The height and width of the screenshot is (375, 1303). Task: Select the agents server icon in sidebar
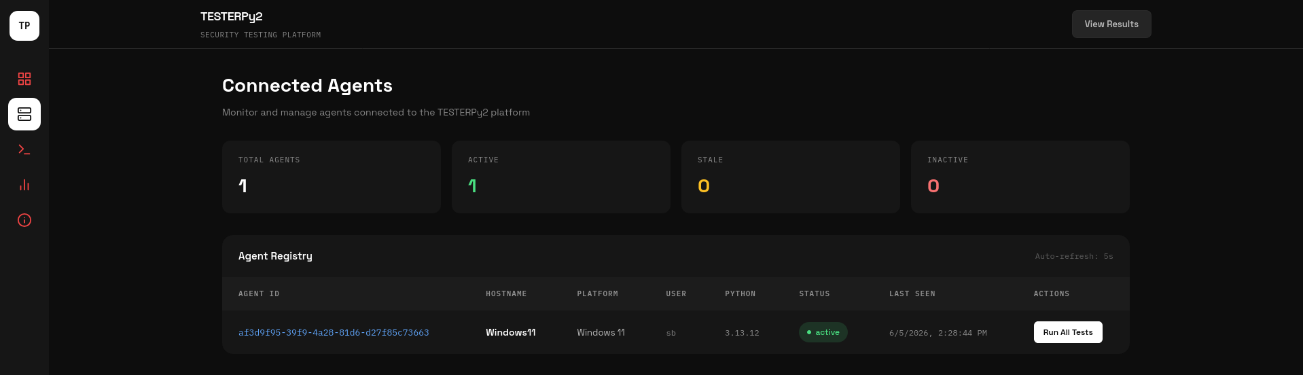click(24, 114)
